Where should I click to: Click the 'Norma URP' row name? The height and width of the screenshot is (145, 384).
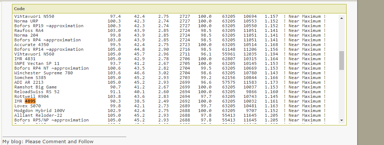pyautogui.click(x=26, y=21)
